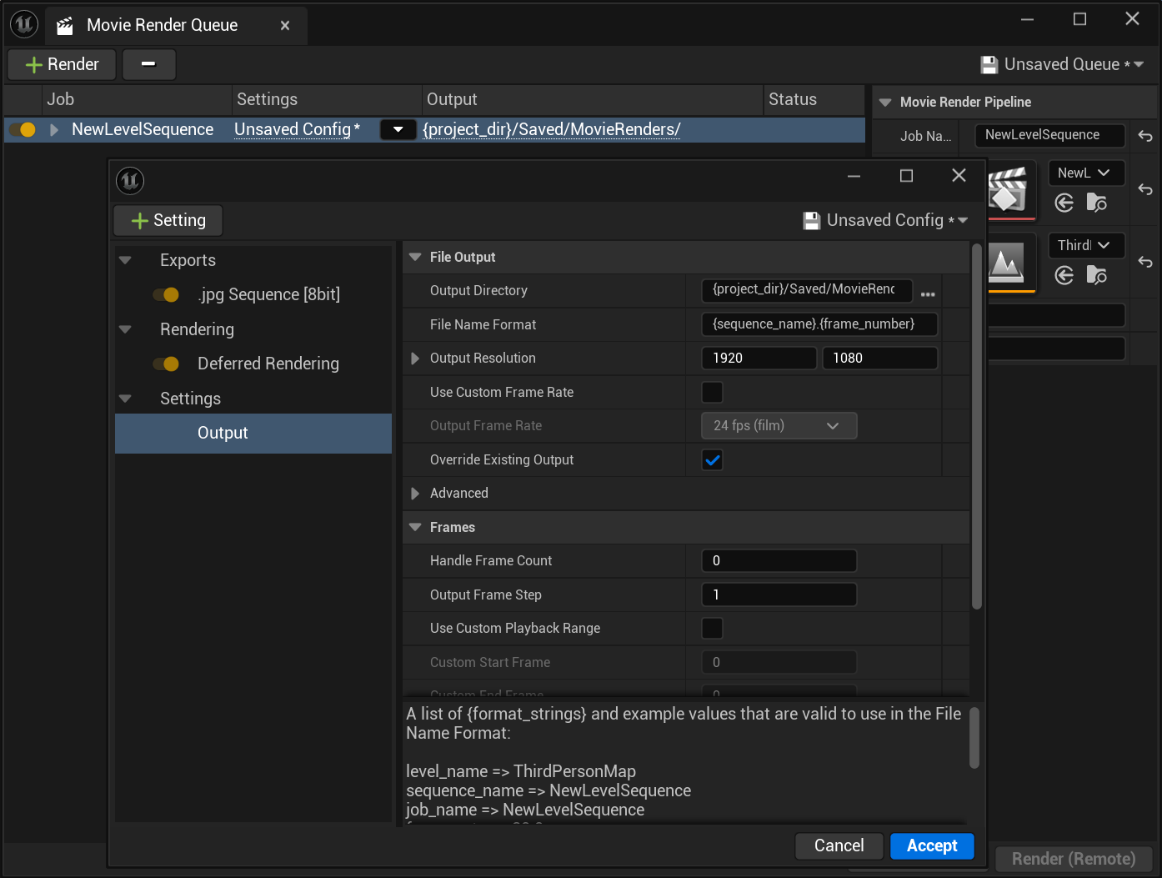Click the Setting add button
This screenshot has width=1162, height=878.
tap(168, 220)
